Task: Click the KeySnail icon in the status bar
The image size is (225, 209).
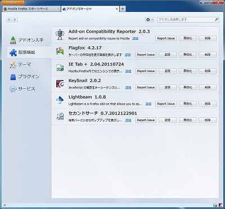Action: [x=220, y=205]
